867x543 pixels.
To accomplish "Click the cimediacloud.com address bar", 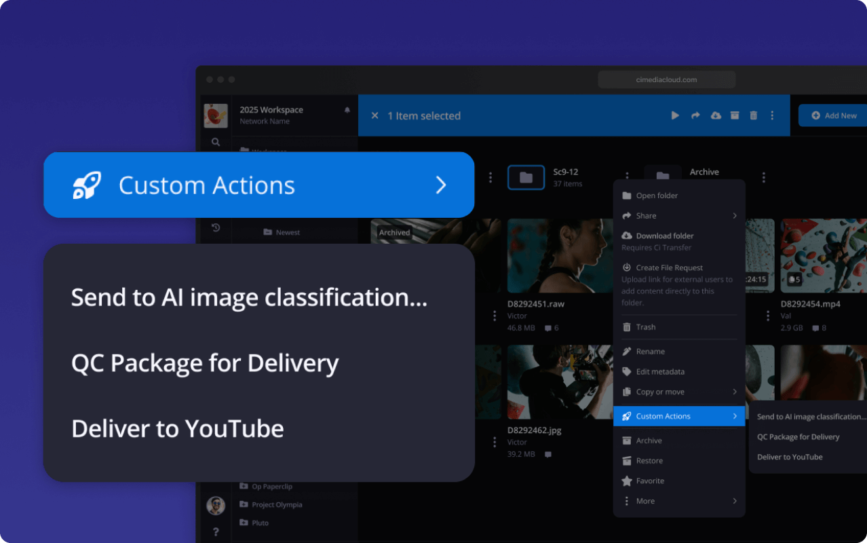I will coord(666,79).
